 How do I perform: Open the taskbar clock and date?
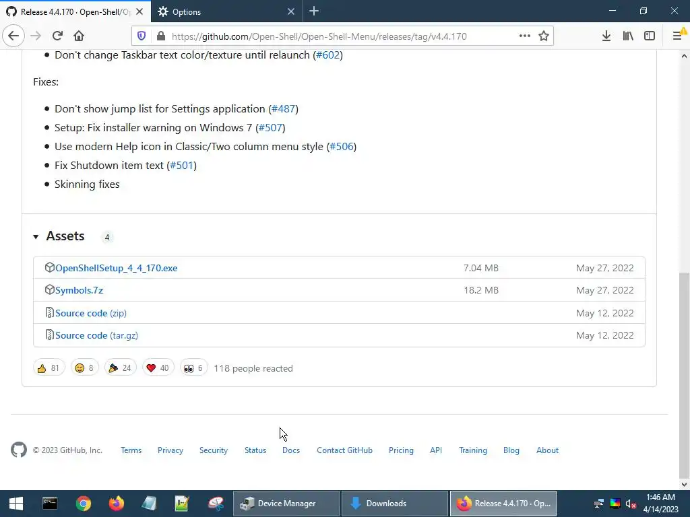click(x=660, y=504)
